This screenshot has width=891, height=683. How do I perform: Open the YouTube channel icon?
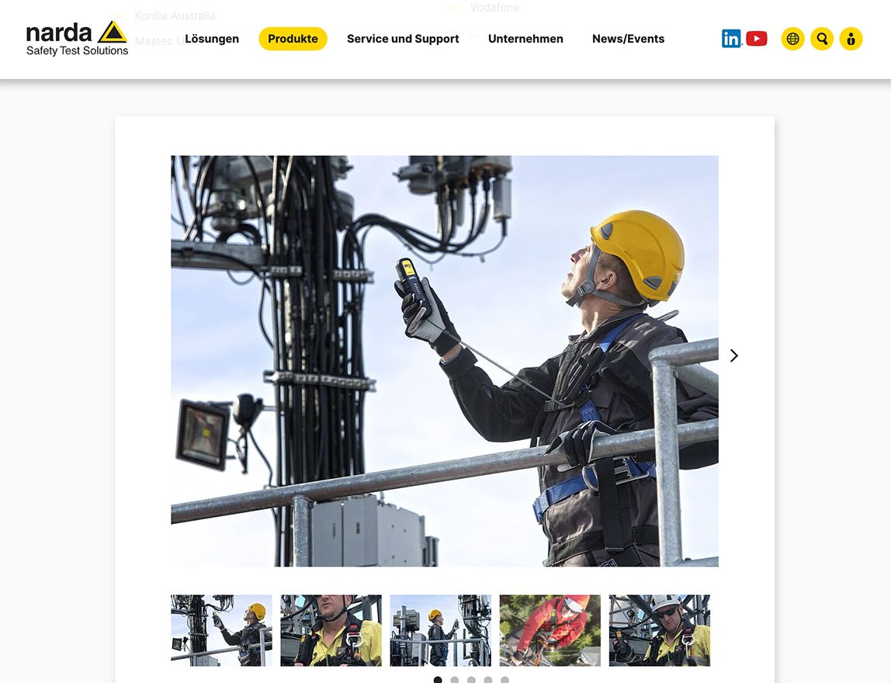[x=757, y=39]
